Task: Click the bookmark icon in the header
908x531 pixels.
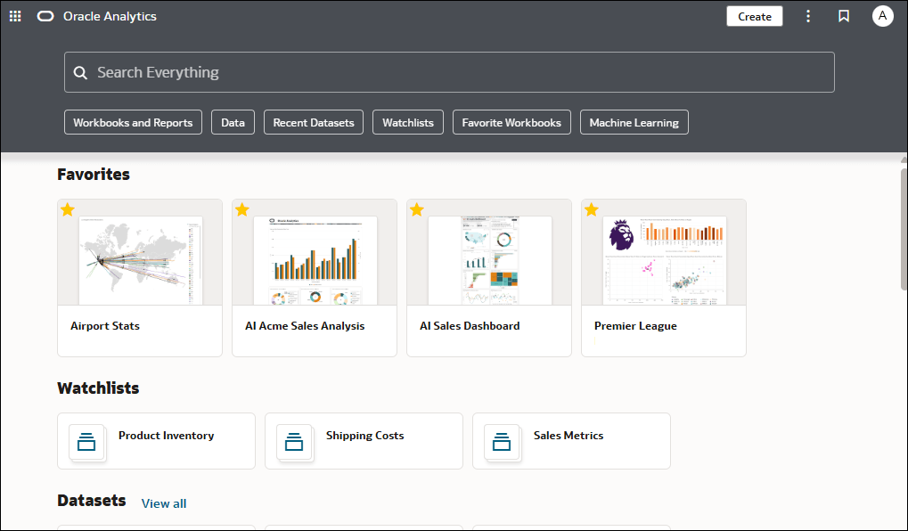Action: point(843,15)
